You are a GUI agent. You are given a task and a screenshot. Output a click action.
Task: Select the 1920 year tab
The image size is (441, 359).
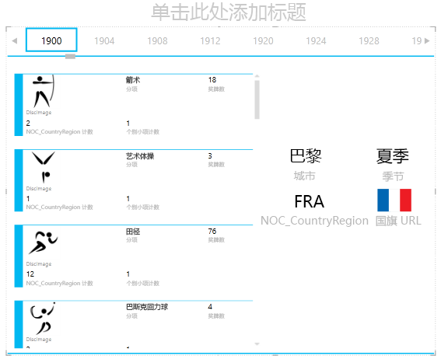point(263,41)
